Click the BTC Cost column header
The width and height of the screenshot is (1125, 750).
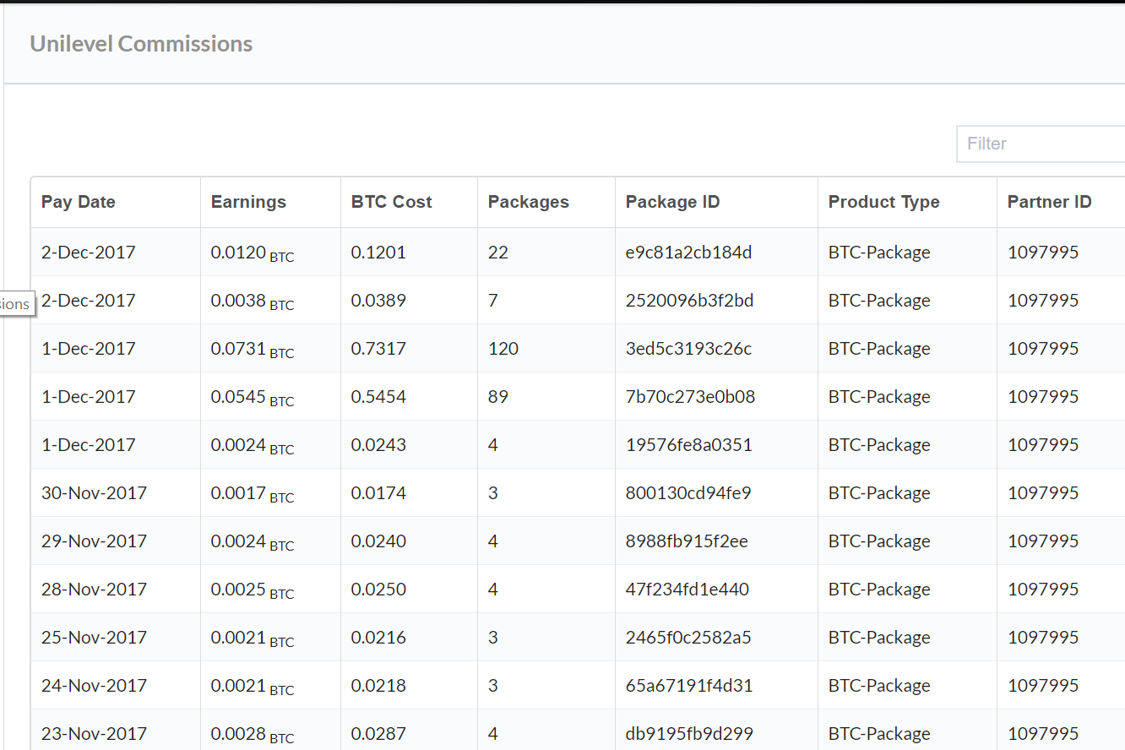(x=391, y=202)
